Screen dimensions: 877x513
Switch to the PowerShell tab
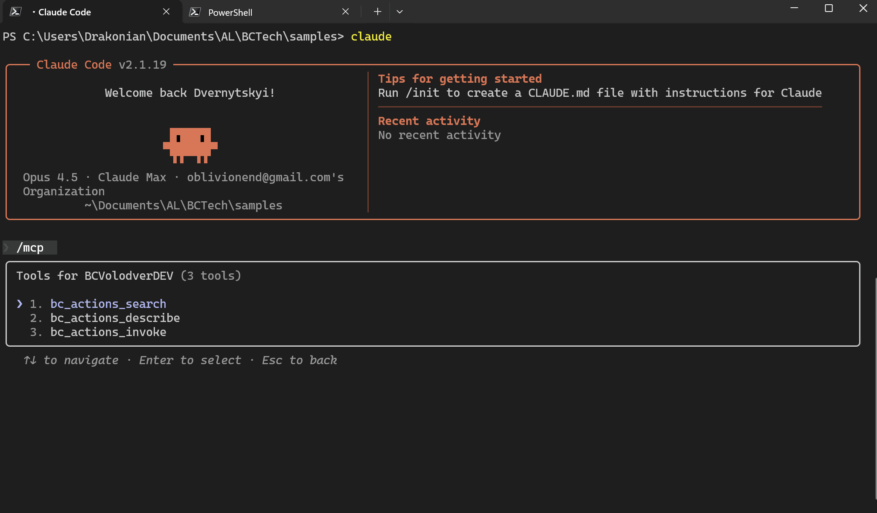(x=256, y=12)
